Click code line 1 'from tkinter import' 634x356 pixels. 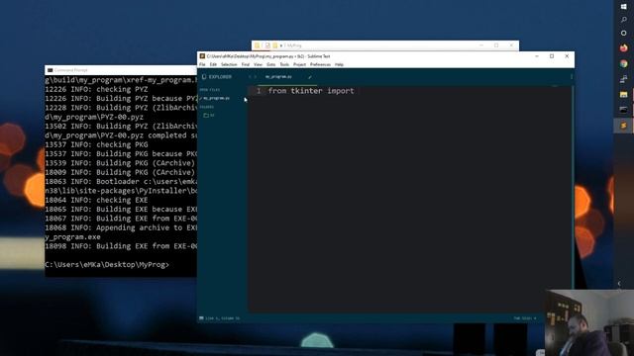click(x=311, y=91)
